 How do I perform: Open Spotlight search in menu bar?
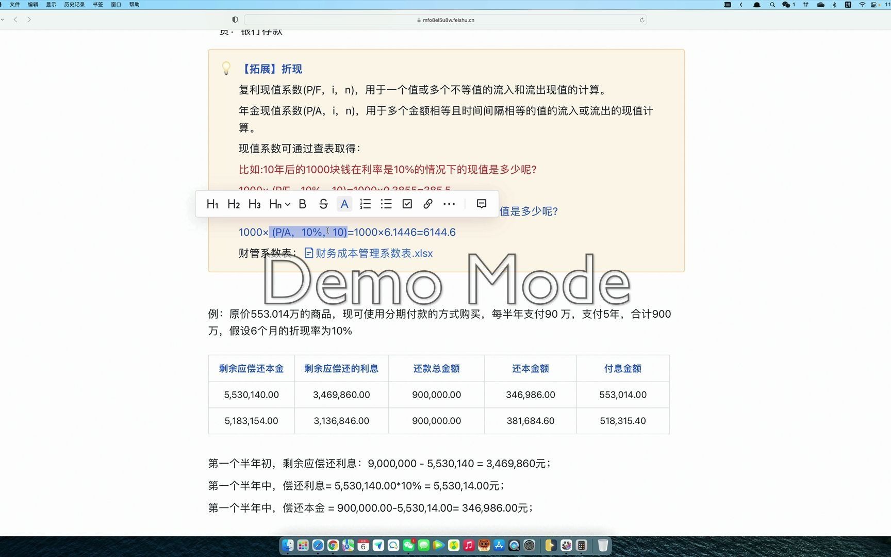click(772, 4)
